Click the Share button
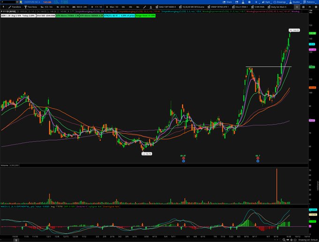319x242 pixels. point(227,2)
